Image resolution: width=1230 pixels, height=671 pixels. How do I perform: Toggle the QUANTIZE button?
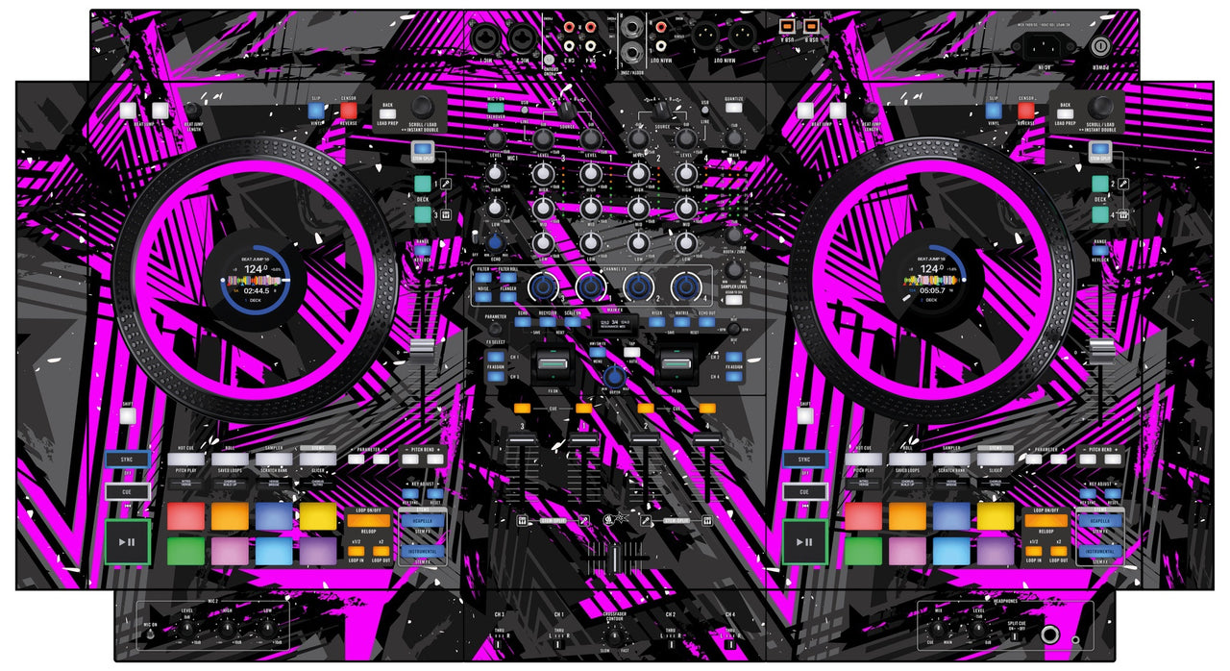[x=734, y=108]
